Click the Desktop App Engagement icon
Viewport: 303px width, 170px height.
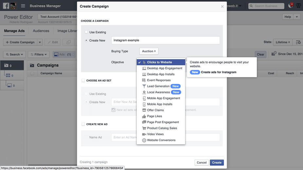click(144, 68)
